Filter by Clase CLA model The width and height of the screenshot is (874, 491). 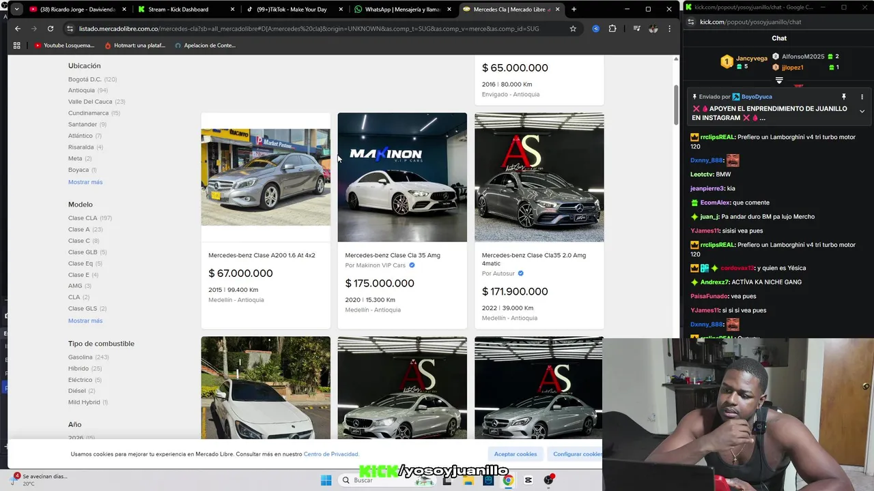90,218
